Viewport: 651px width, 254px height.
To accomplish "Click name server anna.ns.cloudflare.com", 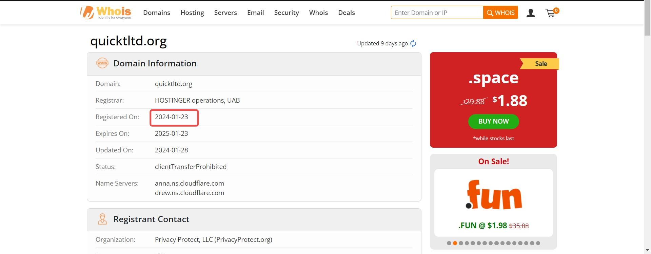I will pos(190,183).
